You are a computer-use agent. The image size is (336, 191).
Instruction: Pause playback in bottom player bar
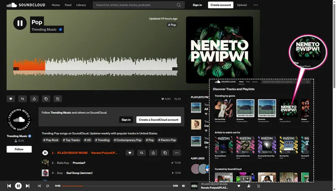[18, 186]
